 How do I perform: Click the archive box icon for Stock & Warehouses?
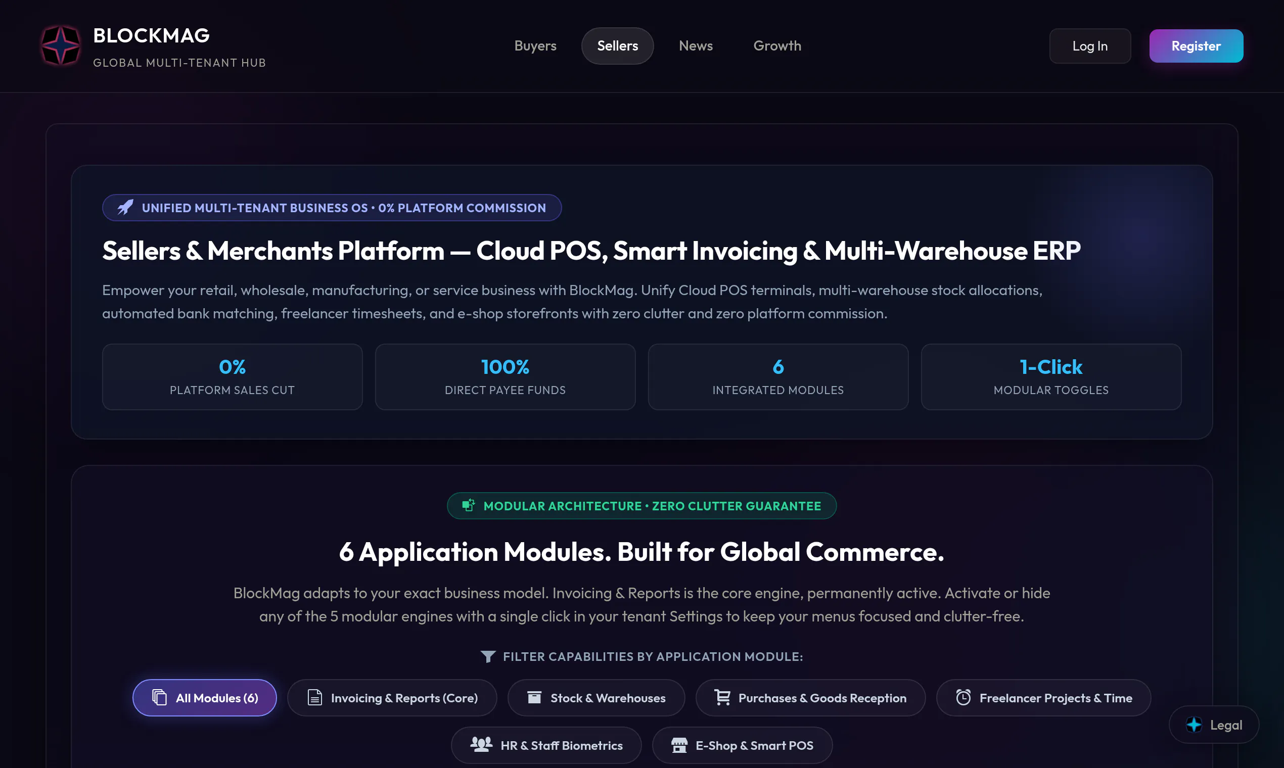tap(534, 698)
